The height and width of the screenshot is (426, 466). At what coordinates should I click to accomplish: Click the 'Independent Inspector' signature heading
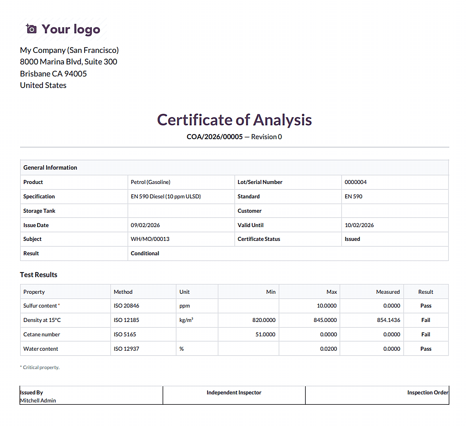234,392
